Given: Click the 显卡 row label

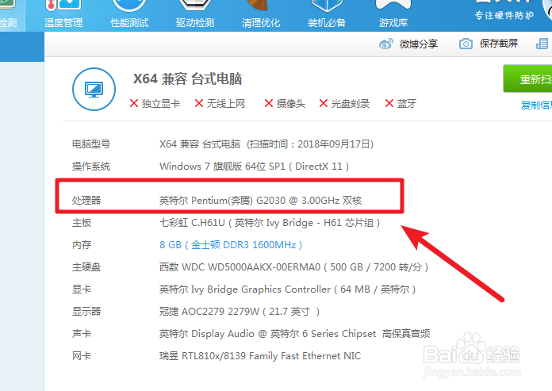Looking at the screenshot, I should 82,289.
